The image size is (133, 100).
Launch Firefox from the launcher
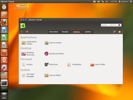(4, 22)
